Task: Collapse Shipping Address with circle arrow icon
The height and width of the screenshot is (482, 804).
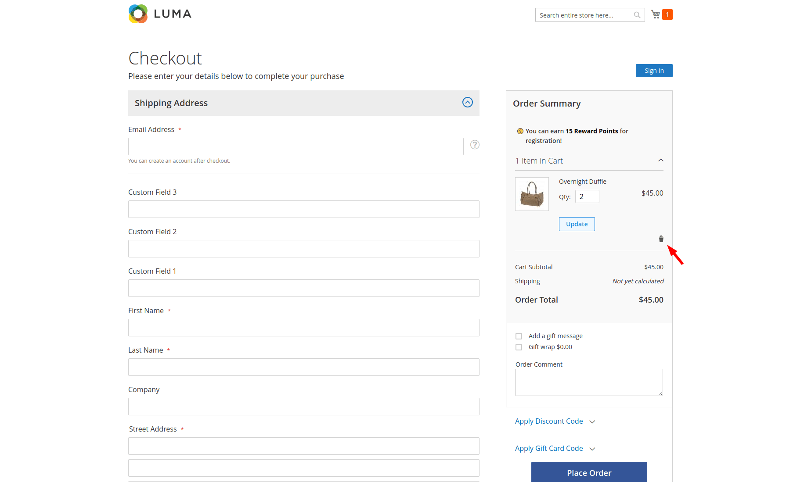Action: coord(468,102)
